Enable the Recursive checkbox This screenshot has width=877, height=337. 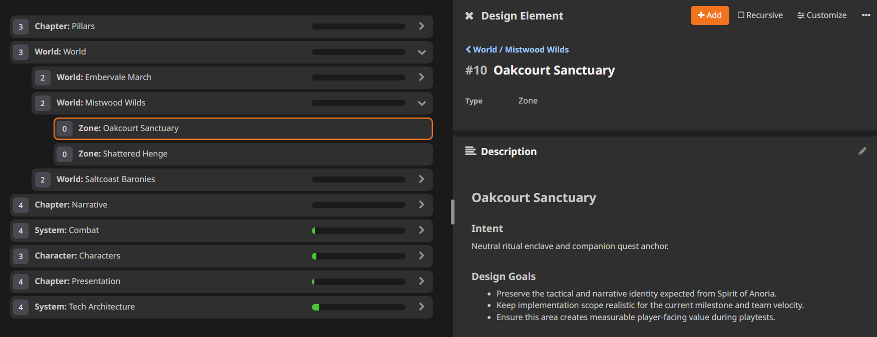741,15
